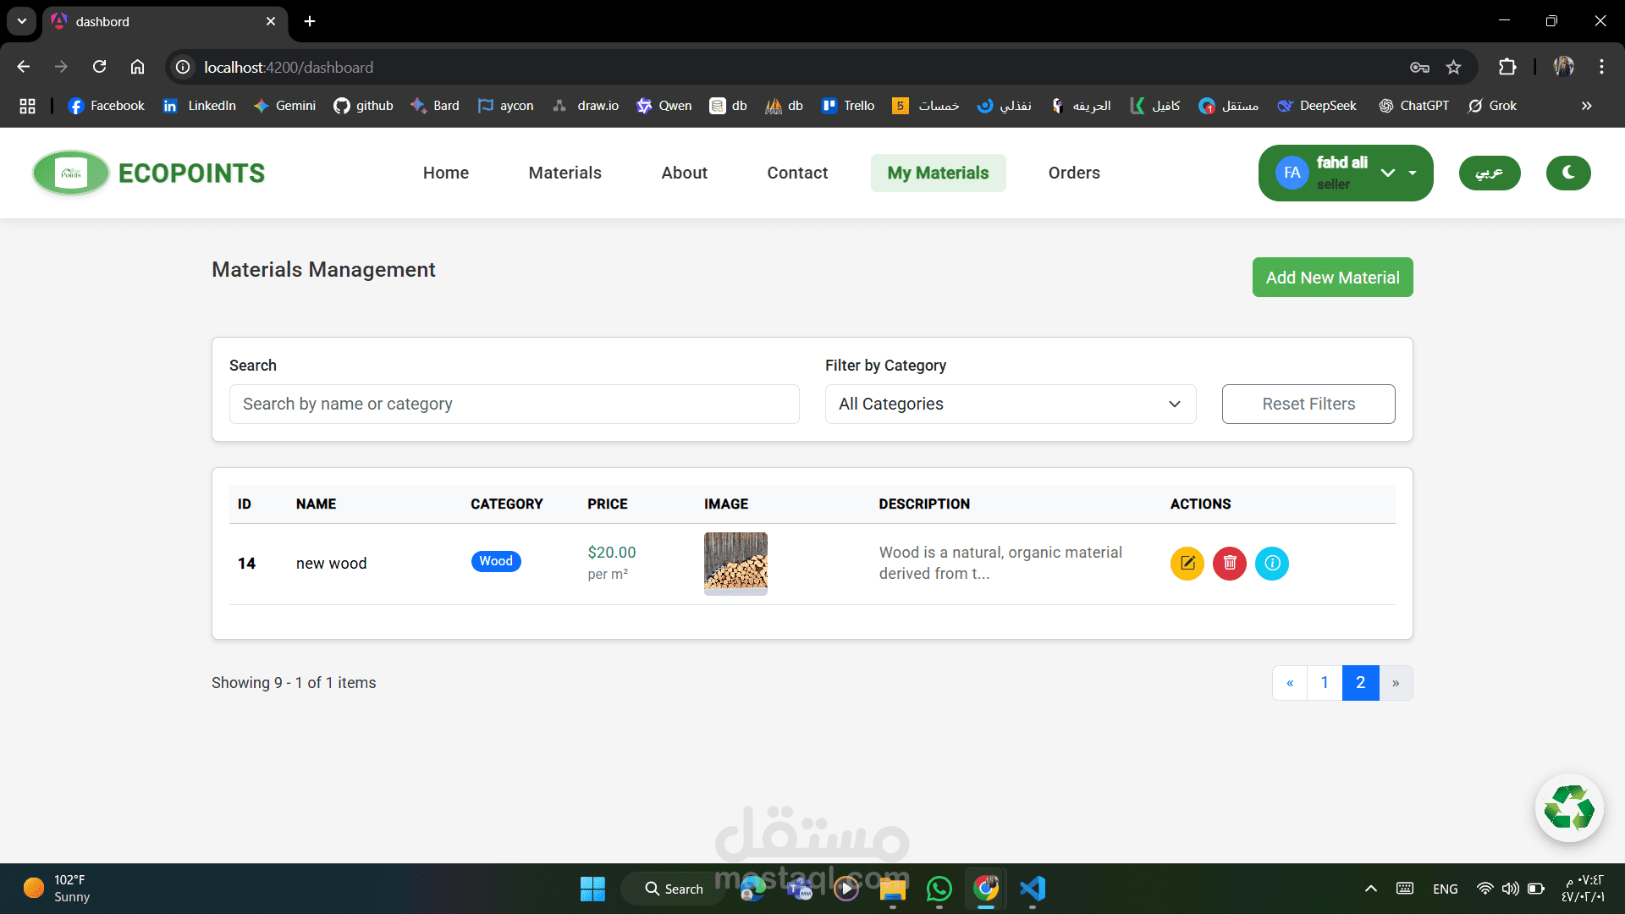Open LinkedIn bookmark
This screenshot has width=1625, height=914.
[x=200, y=106]
